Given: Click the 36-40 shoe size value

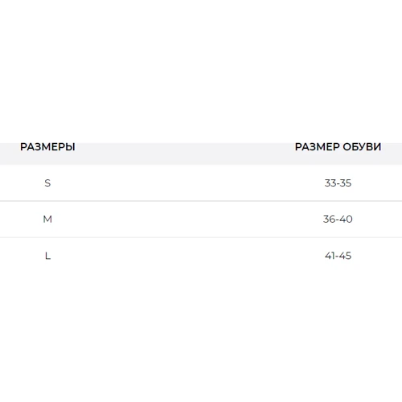Looking at the screenshot, I should click(x=338, y=219).
